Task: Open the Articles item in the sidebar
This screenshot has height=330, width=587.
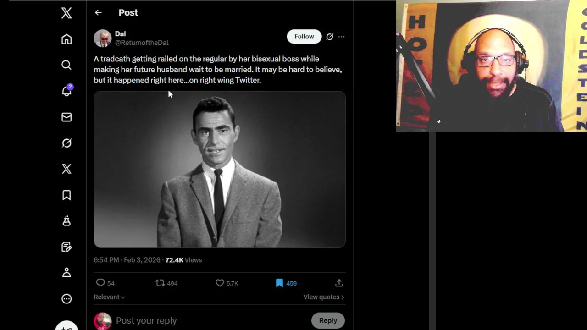Action: point(66,247)
